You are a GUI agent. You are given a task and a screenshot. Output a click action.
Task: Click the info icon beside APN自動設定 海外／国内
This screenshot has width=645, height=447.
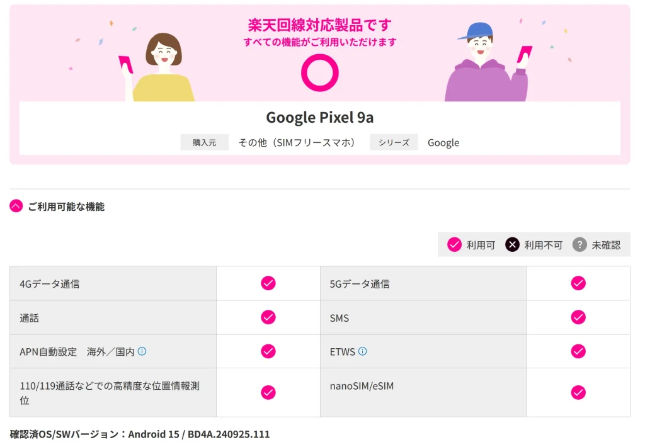tap(142, 351)
